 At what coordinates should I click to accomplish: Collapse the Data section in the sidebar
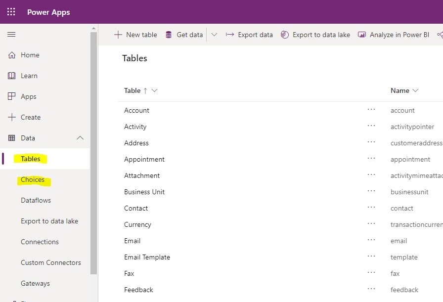pos(80,138)
